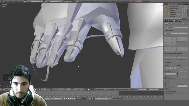Select Camera.001 in the outliner
189x106 pixels.
173,12
